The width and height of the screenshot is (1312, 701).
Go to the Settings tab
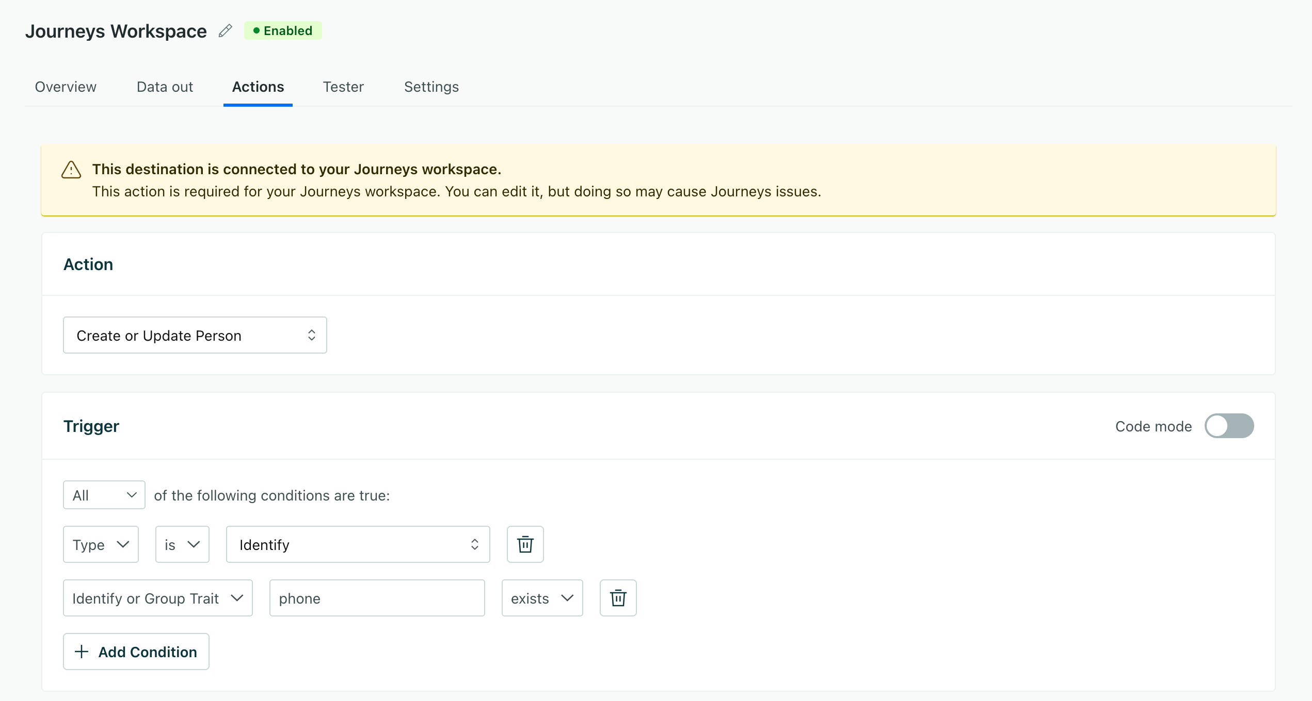[431, 87]
